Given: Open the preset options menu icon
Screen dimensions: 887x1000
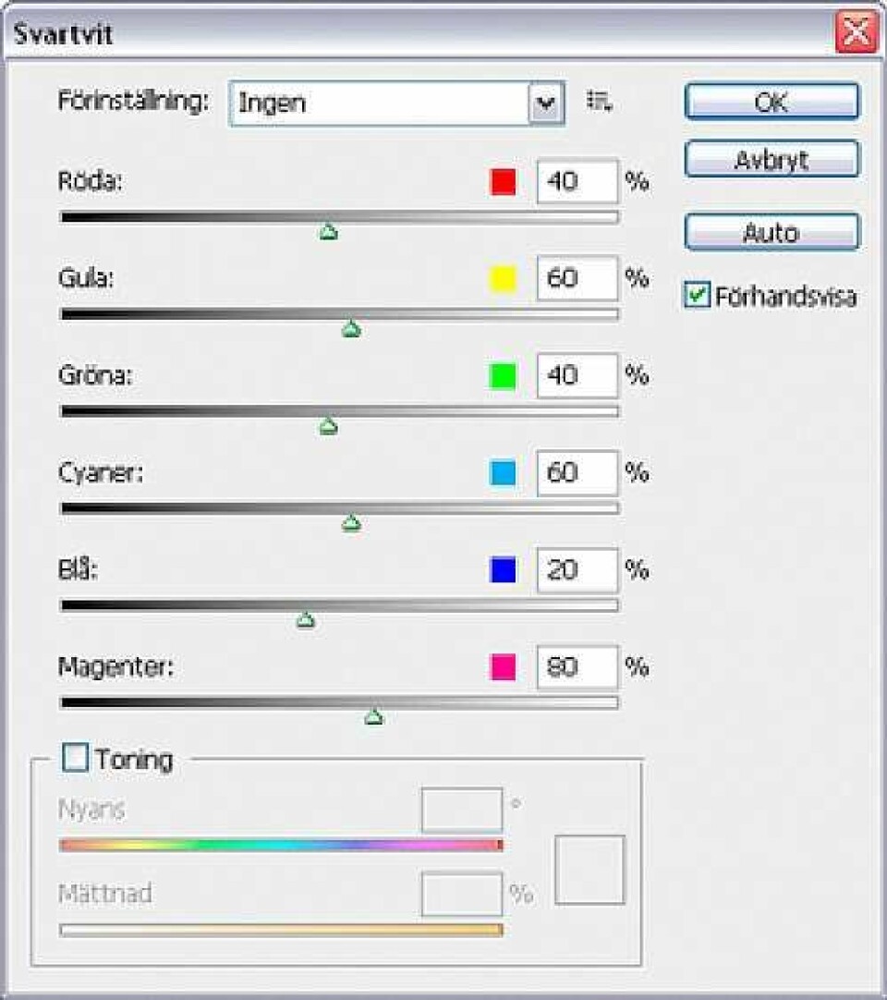Looking at the screenshot, I should pyautogui.click(x=599, y=101).
